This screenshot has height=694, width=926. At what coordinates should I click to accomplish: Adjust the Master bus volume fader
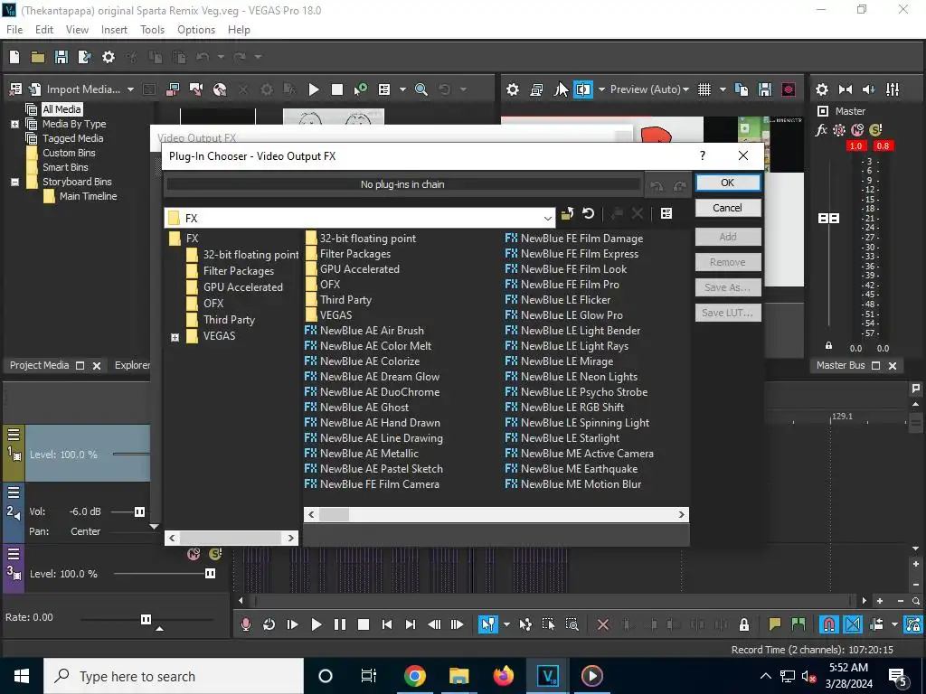click(x=829, y=219)
